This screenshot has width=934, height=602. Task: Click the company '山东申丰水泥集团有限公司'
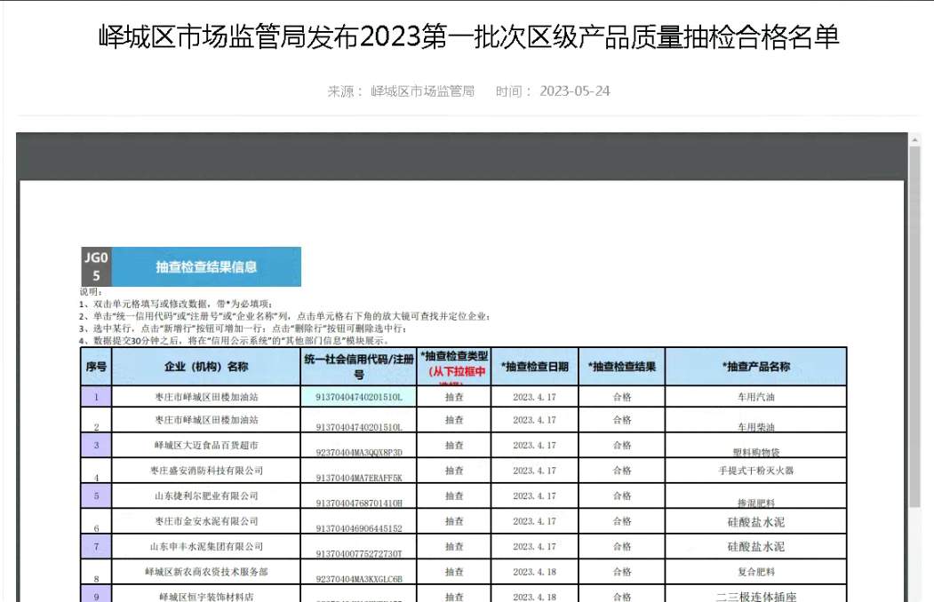[x=206, y=546]
